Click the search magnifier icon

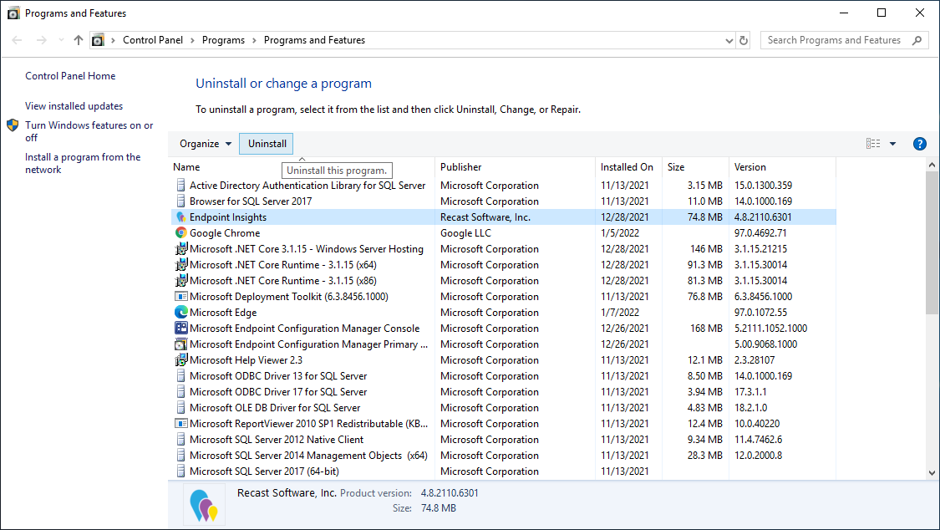tap(917, 40)
